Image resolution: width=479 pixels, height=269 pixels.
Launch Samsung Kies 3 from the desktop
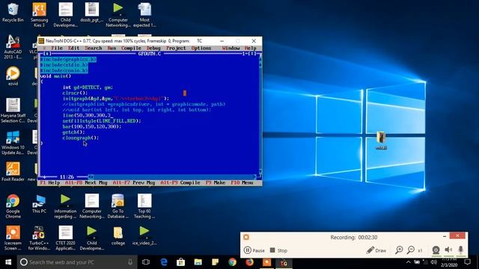click(39, 15)
